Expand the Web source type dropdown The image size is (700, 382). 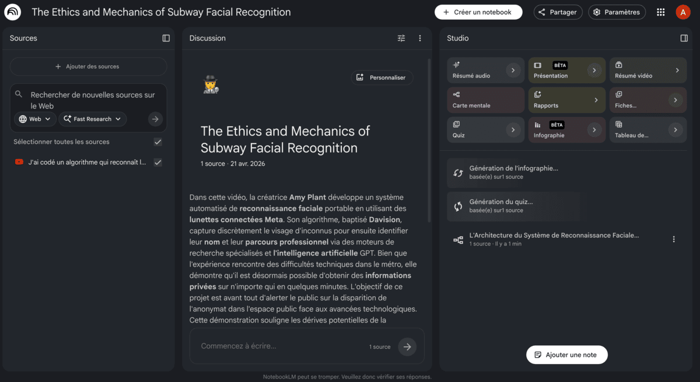click(x=35, y=119)
